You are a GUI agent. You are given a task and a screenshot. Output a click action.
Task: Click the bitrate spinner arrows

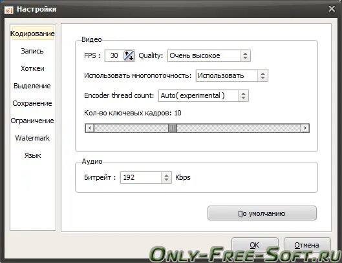tap(166, 177)
